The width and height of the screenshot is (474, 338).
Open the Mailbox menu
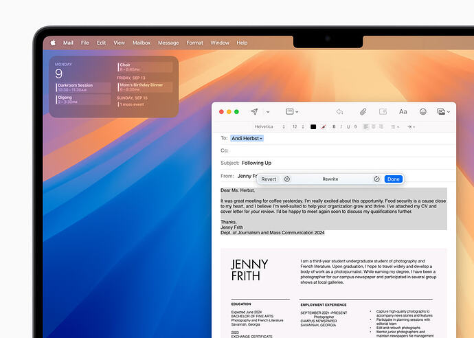tap(142, 43)
